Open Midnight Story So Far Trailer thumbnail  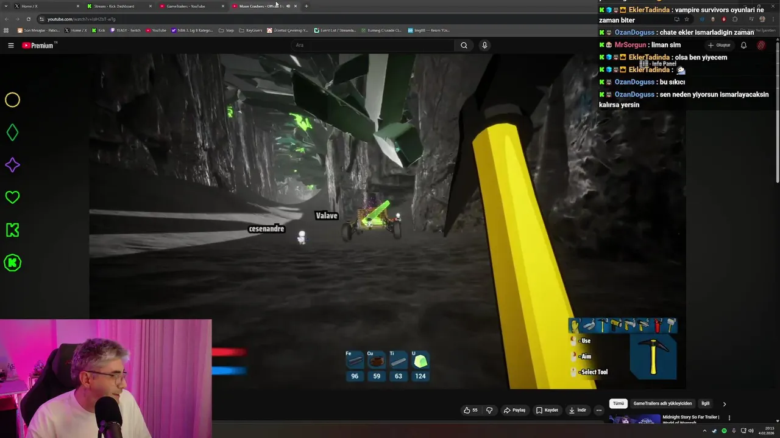tap(635, 419)
